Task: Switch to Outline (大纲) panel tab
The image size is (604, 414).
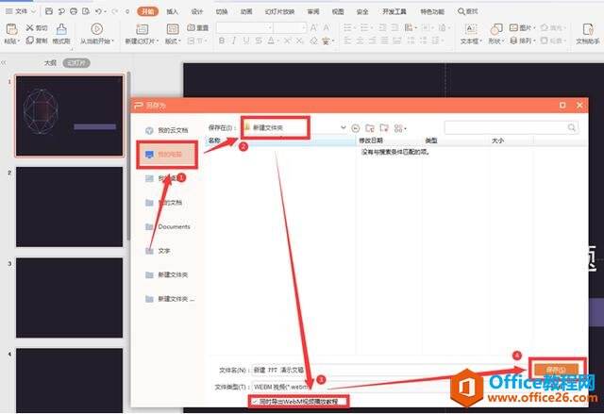Action: coord(50,62)
